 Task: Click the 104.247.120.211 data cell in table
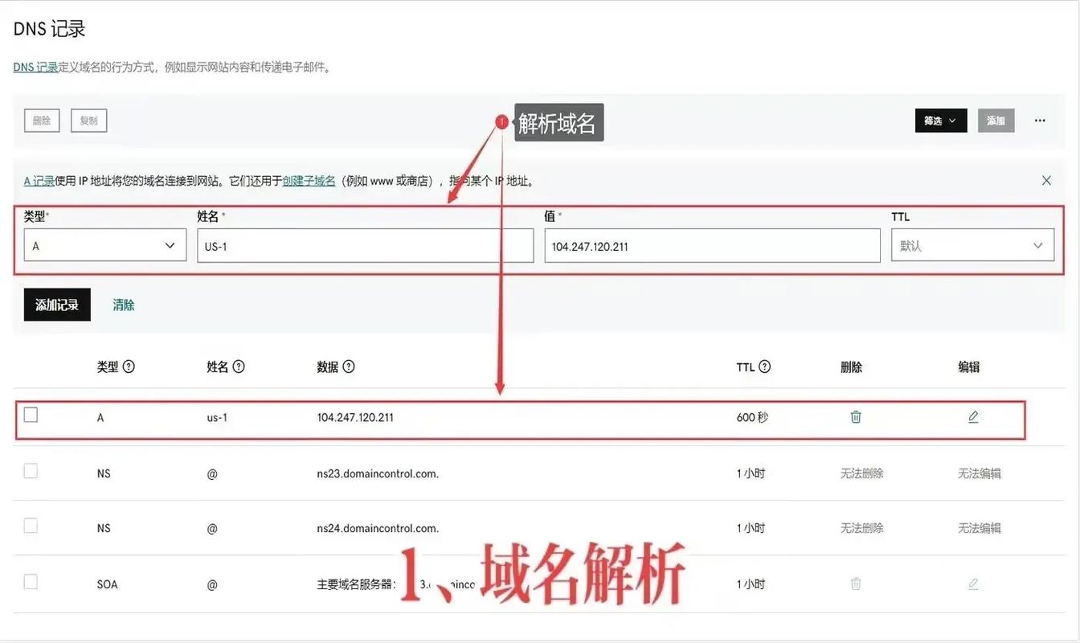coord(355,418)
